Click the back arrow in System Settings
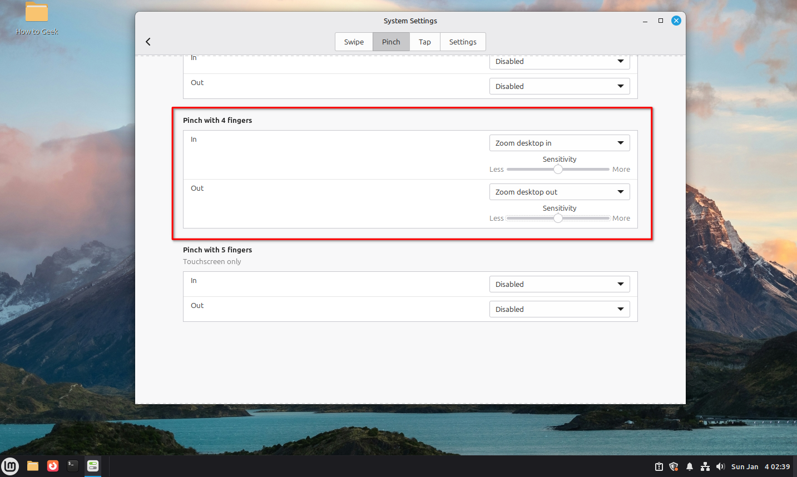Screen dimensions: 797x477 (x=148, y=41)
